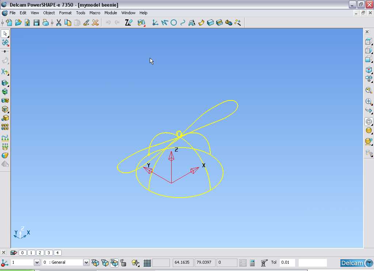Toggle the Z principal plane button
Viewport: 374px width, 271px height.
114,263
